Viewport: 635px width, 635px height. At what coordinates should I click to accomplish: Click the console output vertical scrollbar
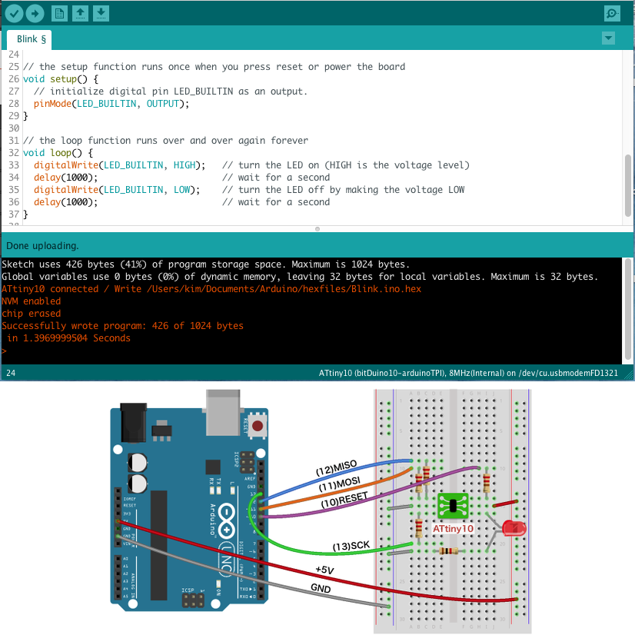628,309
